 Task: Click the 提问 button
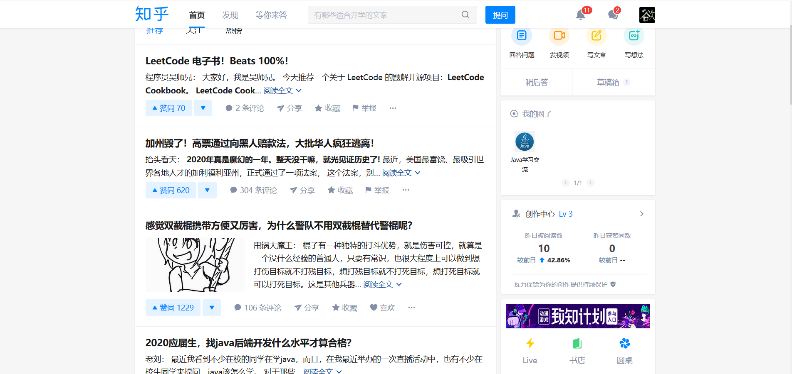(x=500, y=15)
